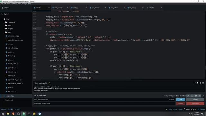Screen dimensions: 206x116
Task: Focus the Replace in current buffer field
Action: click(x=104, y=103)
